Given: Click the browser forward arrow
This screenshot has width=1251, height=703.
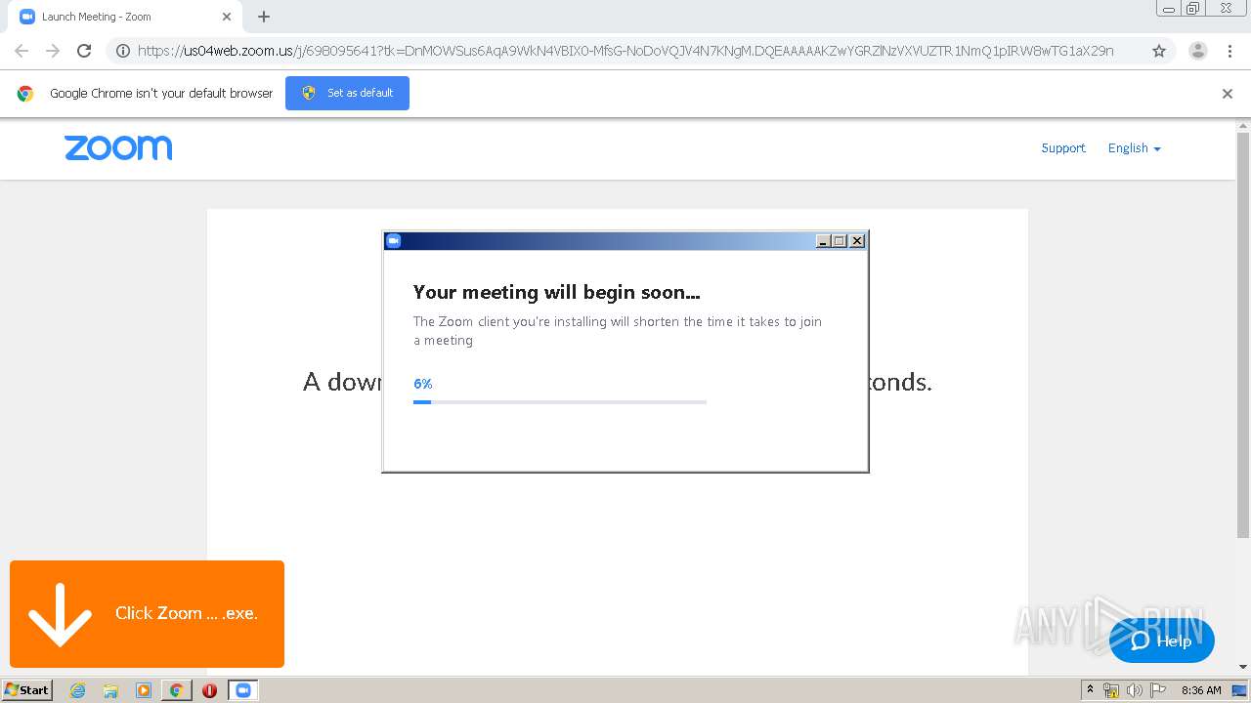Looking at the screenshot, I should pyautogui.click(x=53, y=51).
